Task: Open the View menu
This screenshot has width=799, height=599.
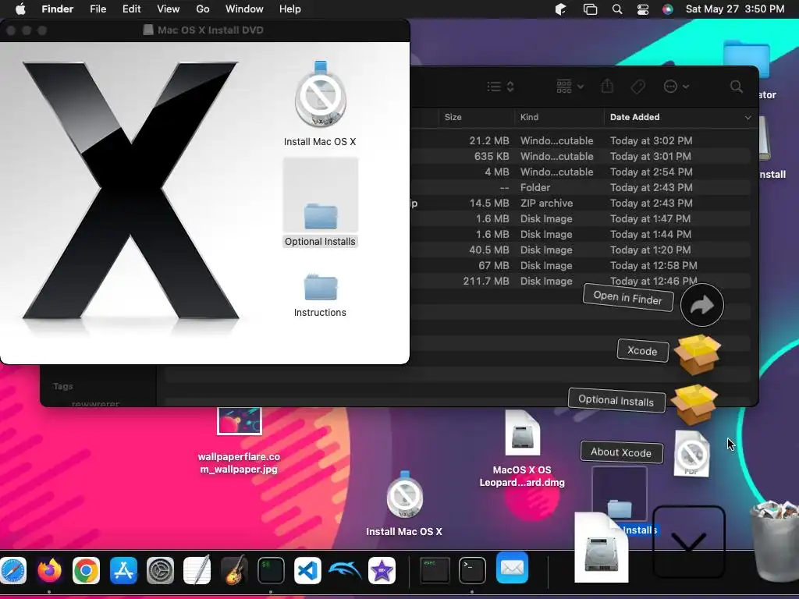Action: pyautogui.click(x=169, y=9)
